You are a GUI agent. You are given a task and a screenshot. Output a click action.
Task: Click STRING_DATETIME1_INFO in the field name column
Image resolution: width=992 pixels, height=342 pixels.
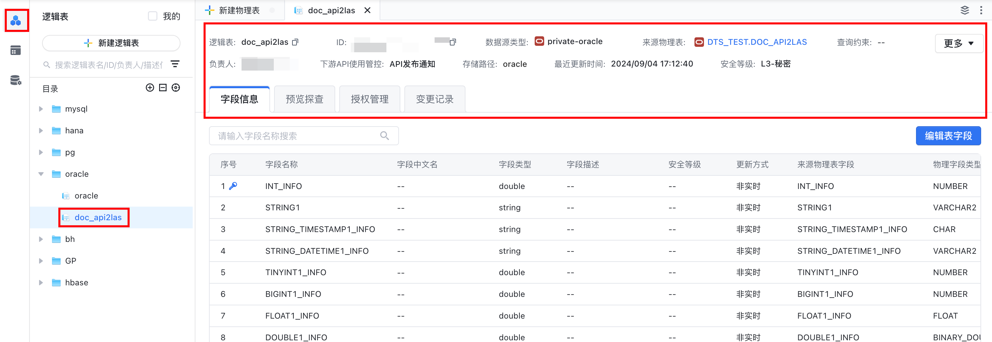tap(317, 251)
